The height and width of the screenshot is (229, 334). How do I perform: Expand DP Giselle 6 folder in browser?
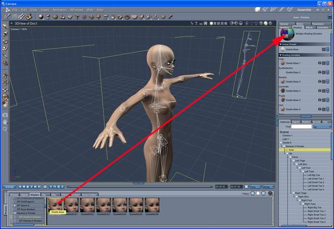pos(15,206)
